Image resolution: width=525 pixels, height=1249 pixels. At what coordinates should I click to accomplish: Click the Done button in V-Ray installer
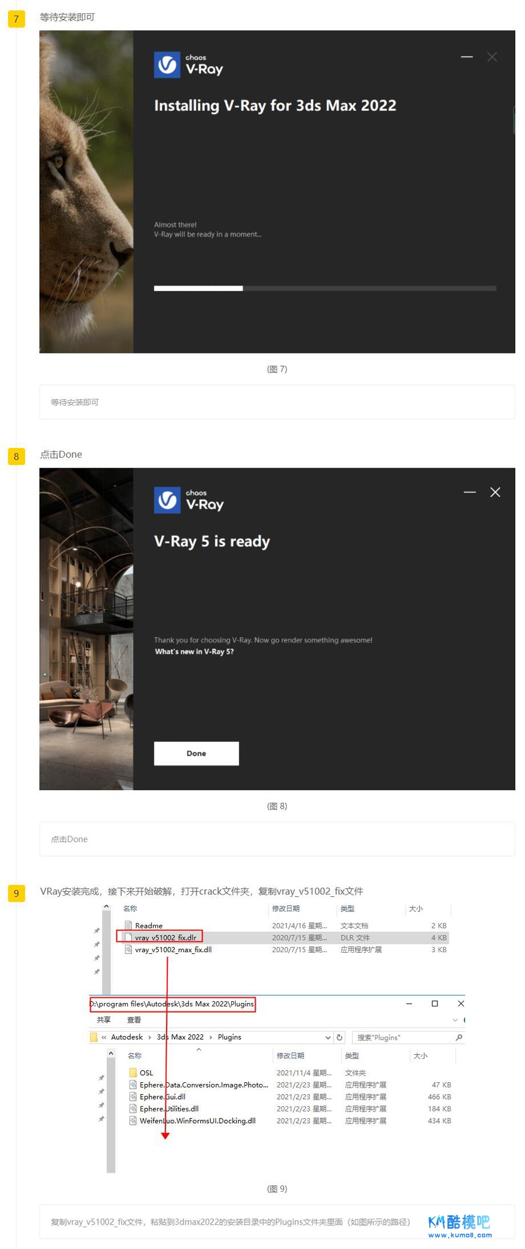(x=196, y=753)
